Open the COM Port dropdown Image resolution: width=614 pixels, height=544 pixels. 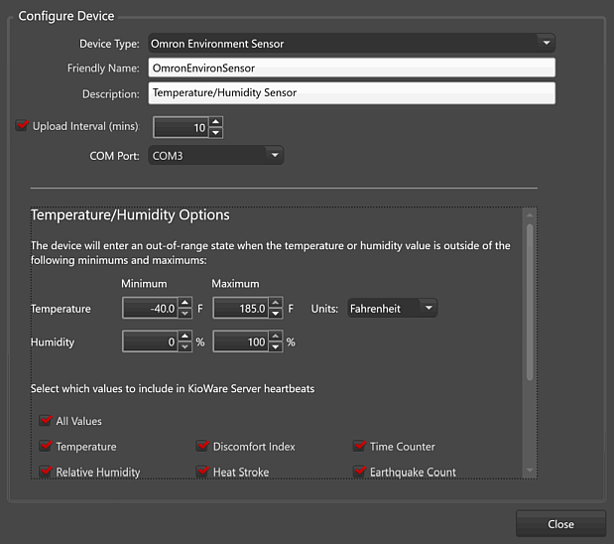pyautogui.click(x=215, y=155)
